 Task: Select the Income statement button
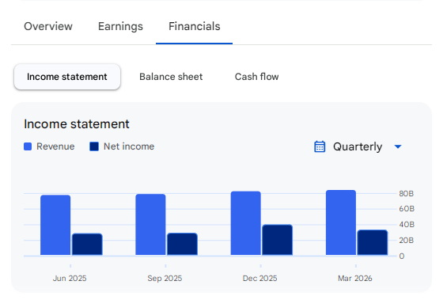67,77
